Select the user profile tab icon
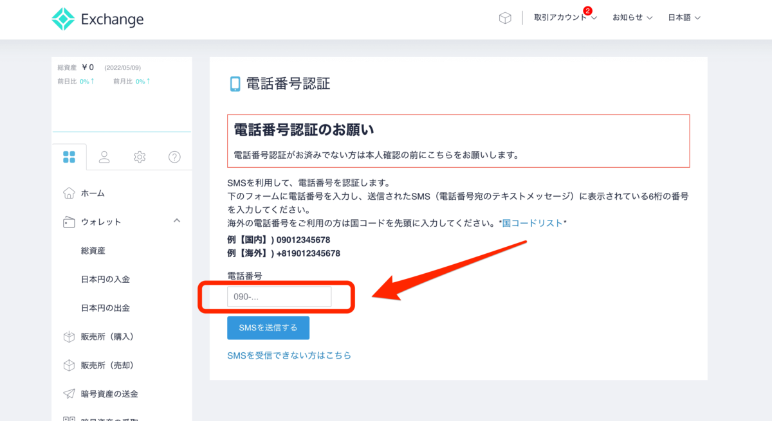The height and width of the screenshot is (421, 772). [104, 157]
